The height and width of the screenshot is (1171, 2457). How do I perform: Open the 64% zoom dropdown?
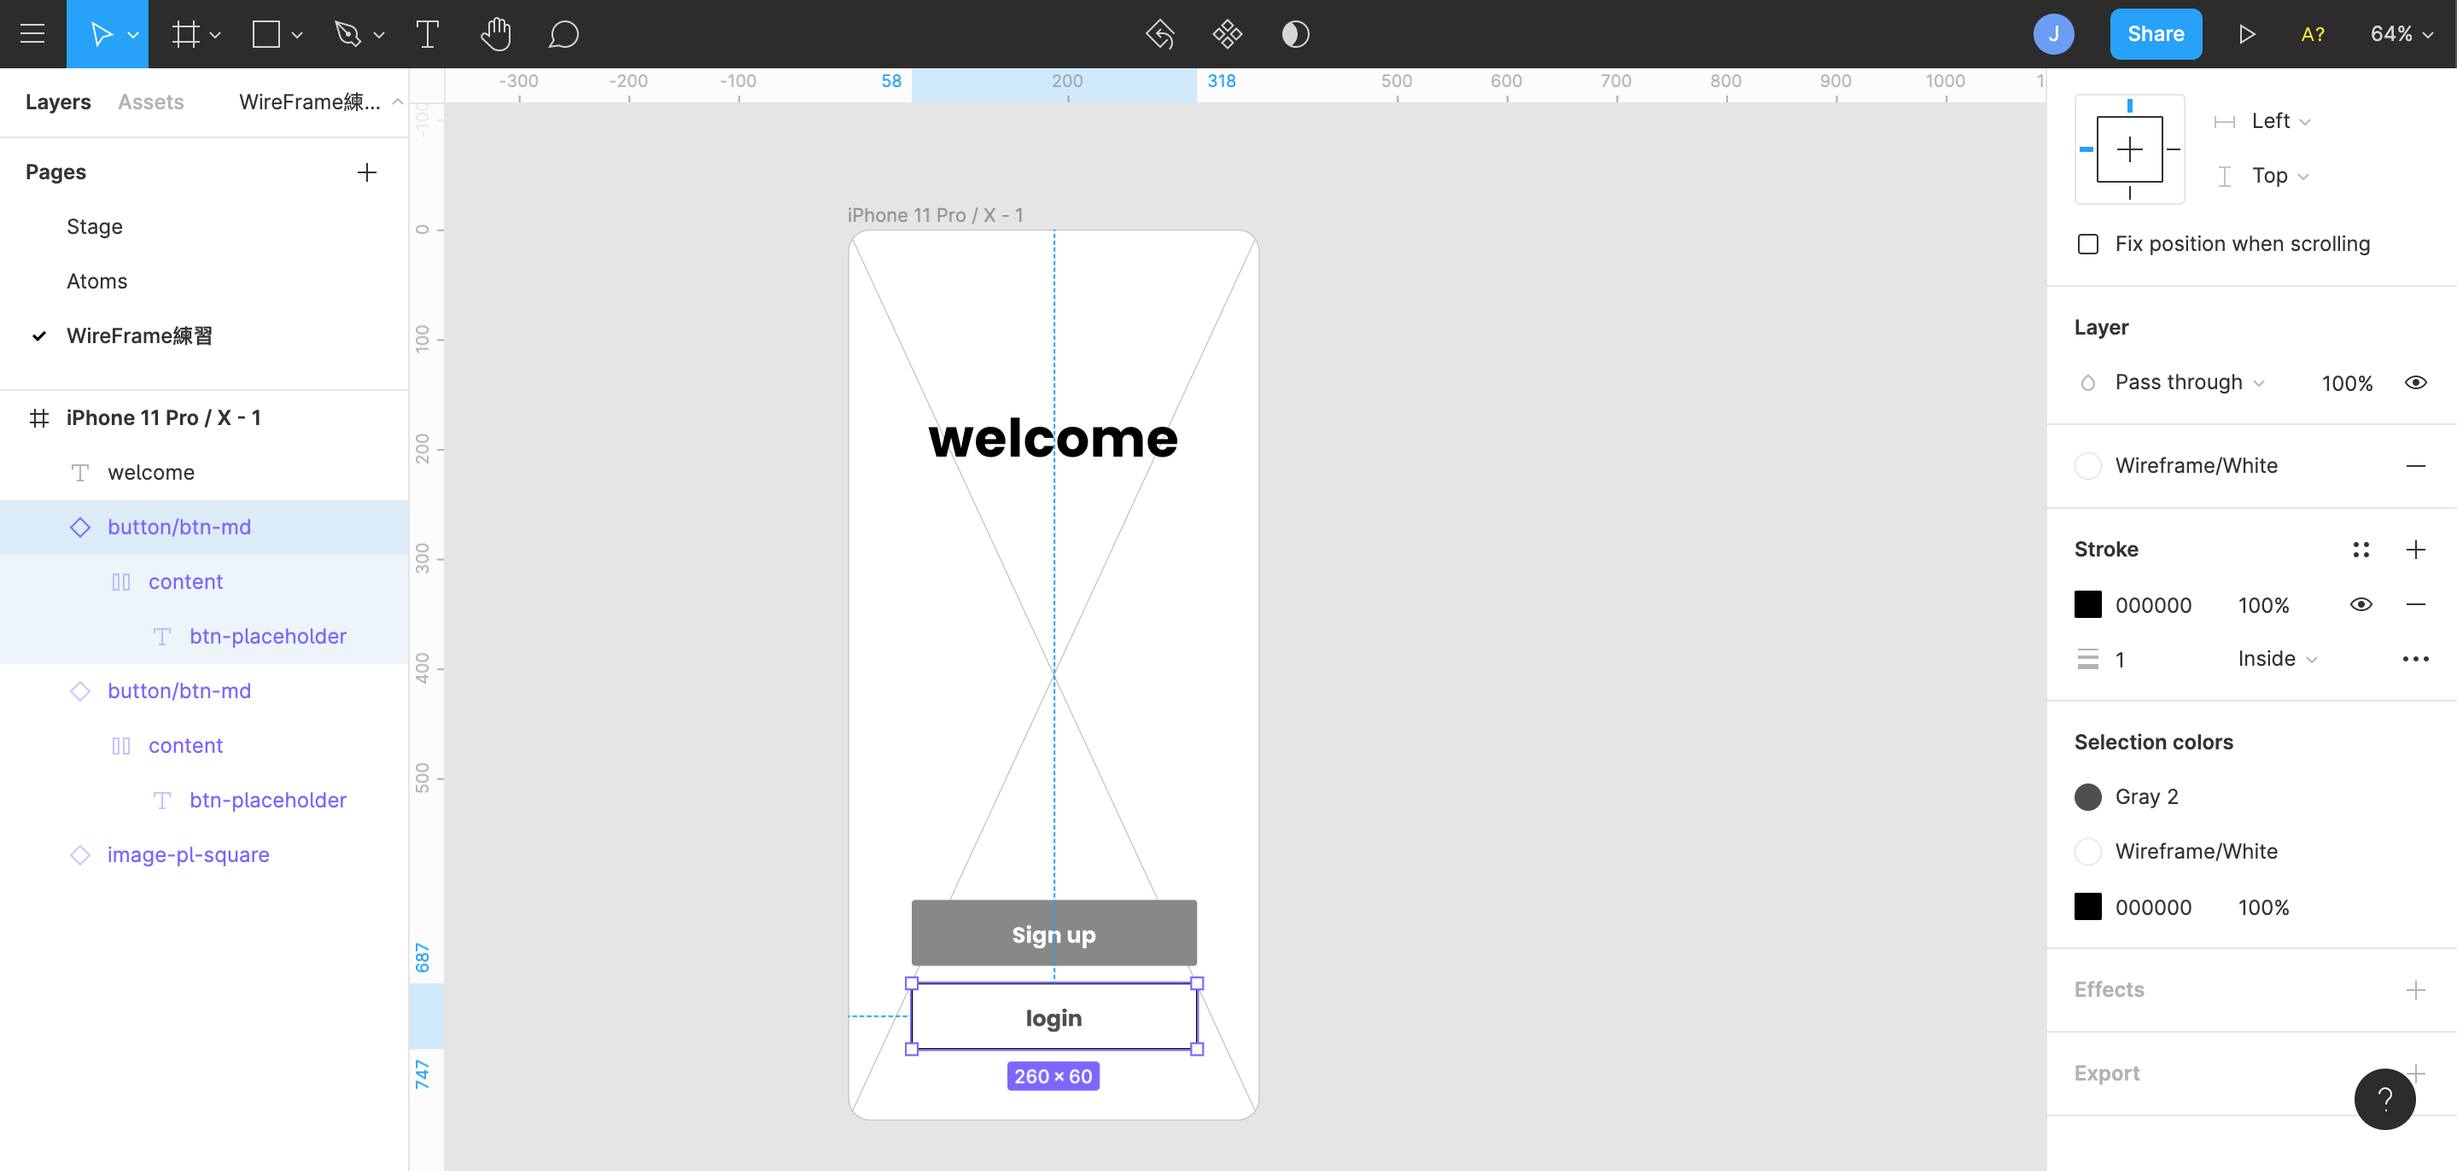[2401, 34]
